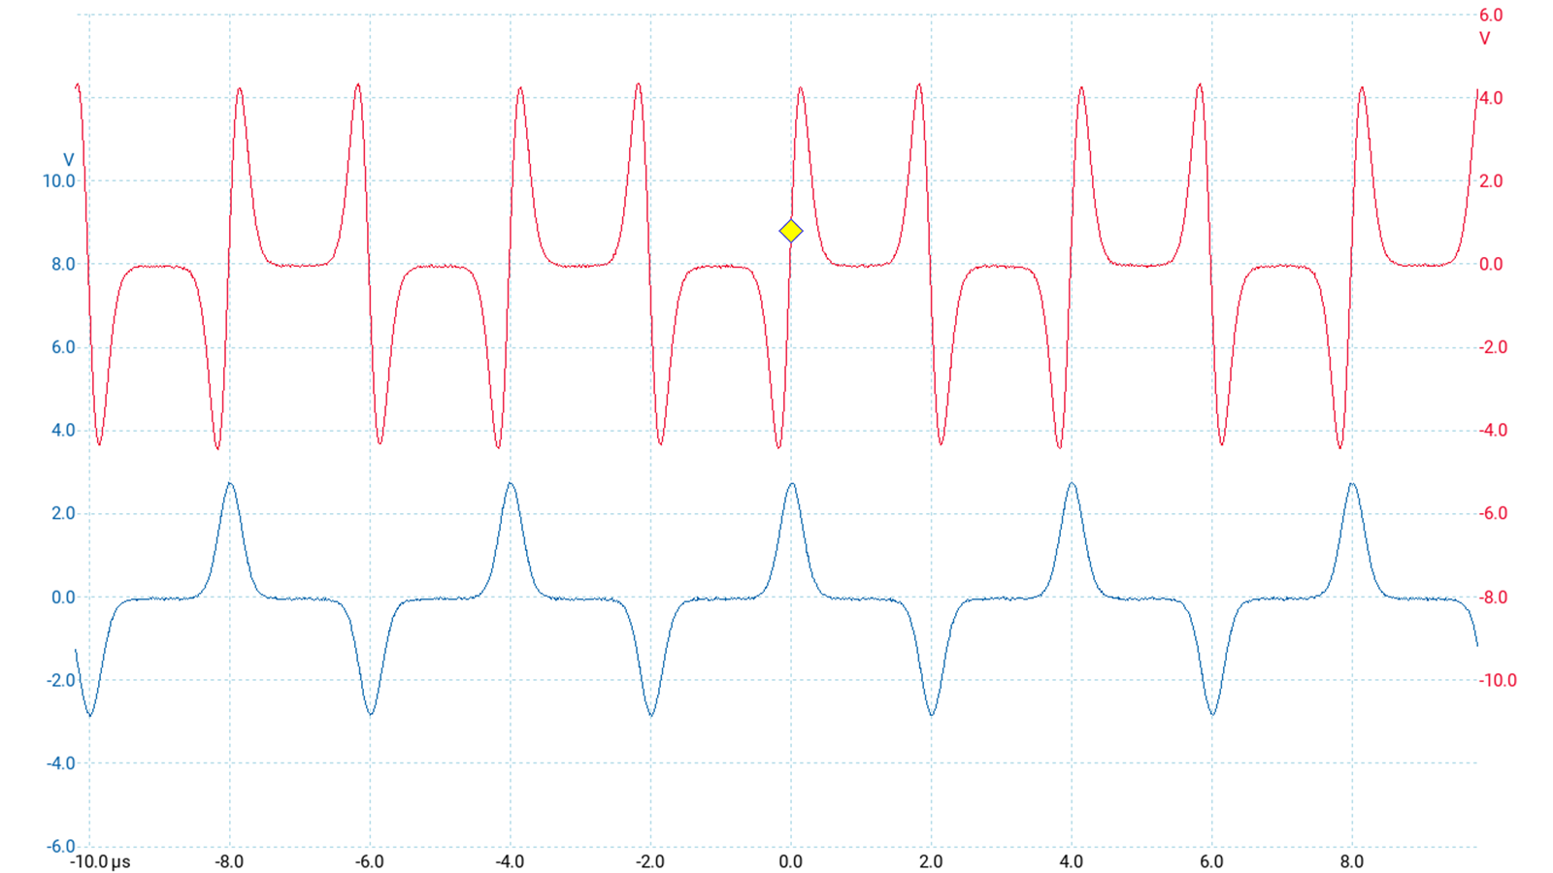This screenshot has width=1553, height=873.
Task: Select the red V unit label
Action: (1484, 39)
